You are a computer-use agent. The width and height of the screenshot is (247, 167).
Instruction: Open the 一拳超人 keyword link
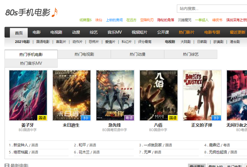(202, 20)
